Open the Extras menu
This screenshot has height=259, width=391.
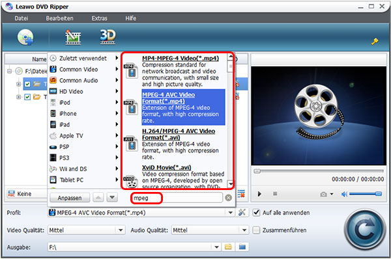click(x=99, y=18)
